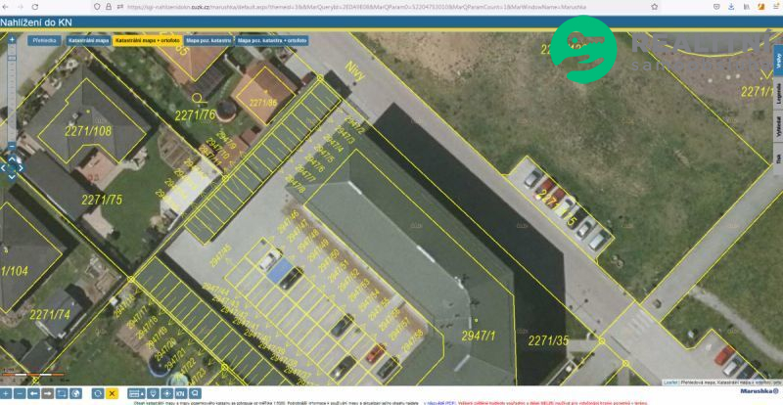Pan the map down with the arrow

12,177
